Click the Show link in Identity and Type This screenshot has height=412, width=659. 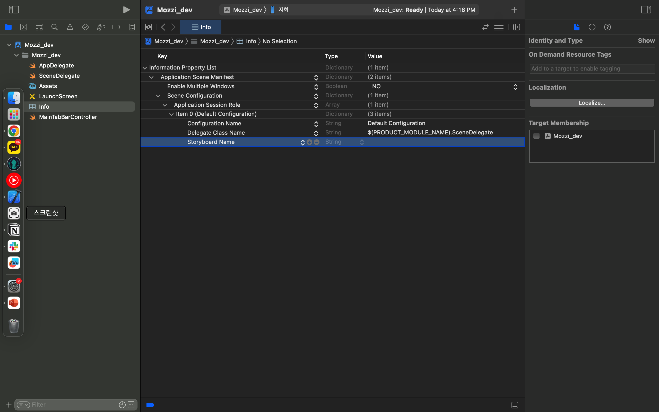coord(646,41)
